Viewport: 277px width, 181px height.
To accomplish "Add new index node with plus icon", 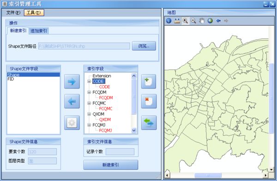I will point(149,82).
